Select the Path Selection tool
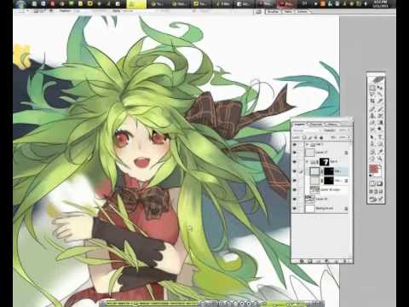The width and height of the screenshot is (409, 307). point(372,137)
